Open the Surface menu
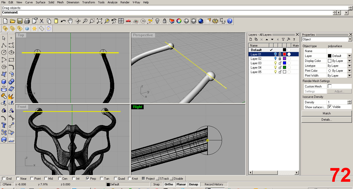 pyautogui.click(x=40, y=2)
